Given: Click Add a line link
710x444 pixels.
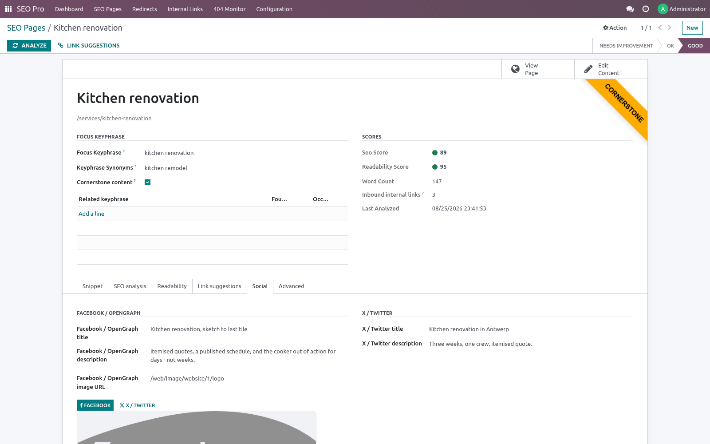Looking at the screenshot, I should point(91,214).
